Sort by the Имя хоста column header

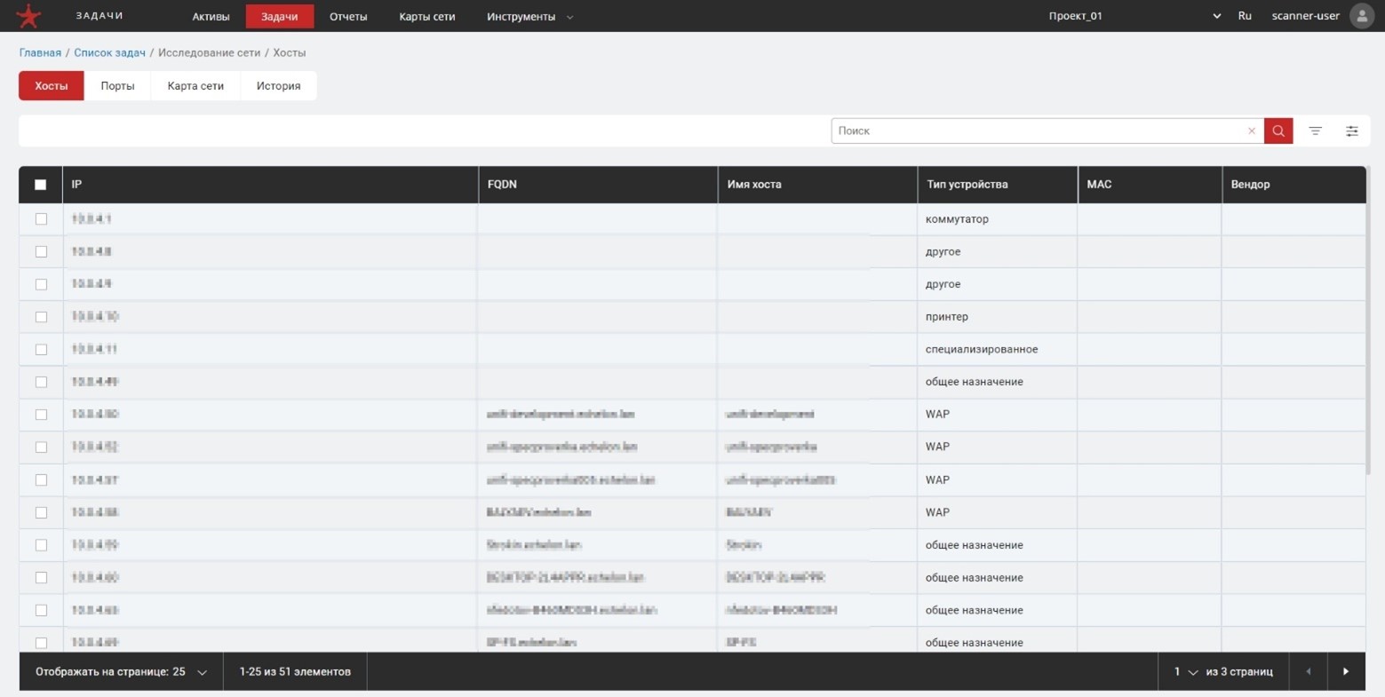pyautogui.click(x=817, y=185)
